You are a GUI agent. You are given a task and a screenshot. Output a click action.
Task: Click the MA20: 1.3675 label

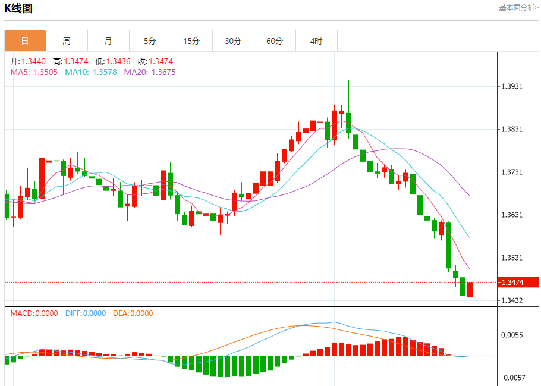[150, 72]
